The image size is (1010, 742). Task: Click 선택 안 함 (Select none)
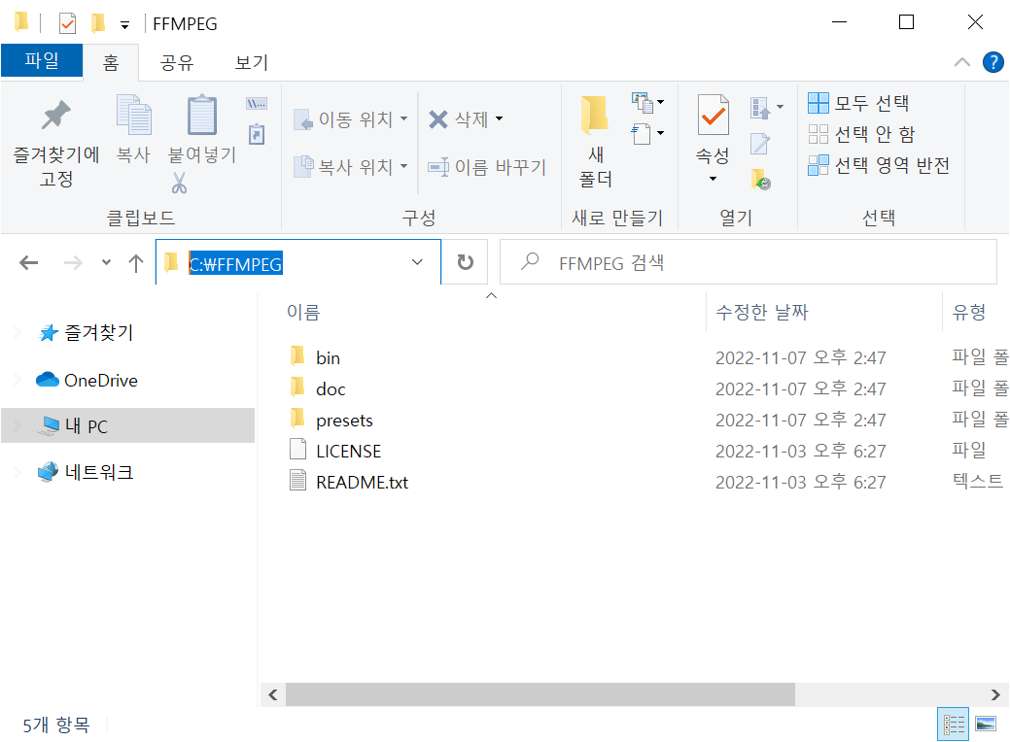tap(861, 134)
